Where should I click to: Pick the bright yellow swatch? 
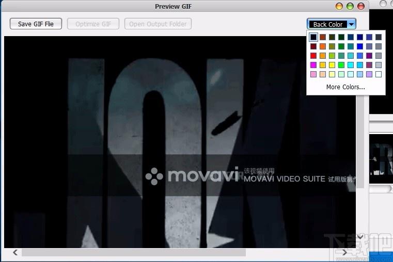pos(332,65)
